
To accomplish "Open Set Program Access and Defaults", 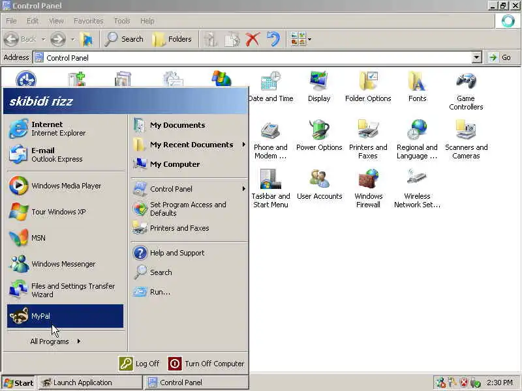I will click(x=189, y=209).
